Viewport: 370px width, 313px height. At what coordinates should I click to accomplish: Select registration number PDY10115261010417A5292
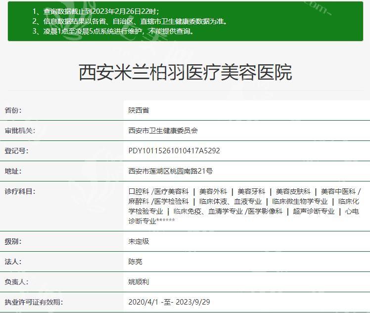[174, 151]
